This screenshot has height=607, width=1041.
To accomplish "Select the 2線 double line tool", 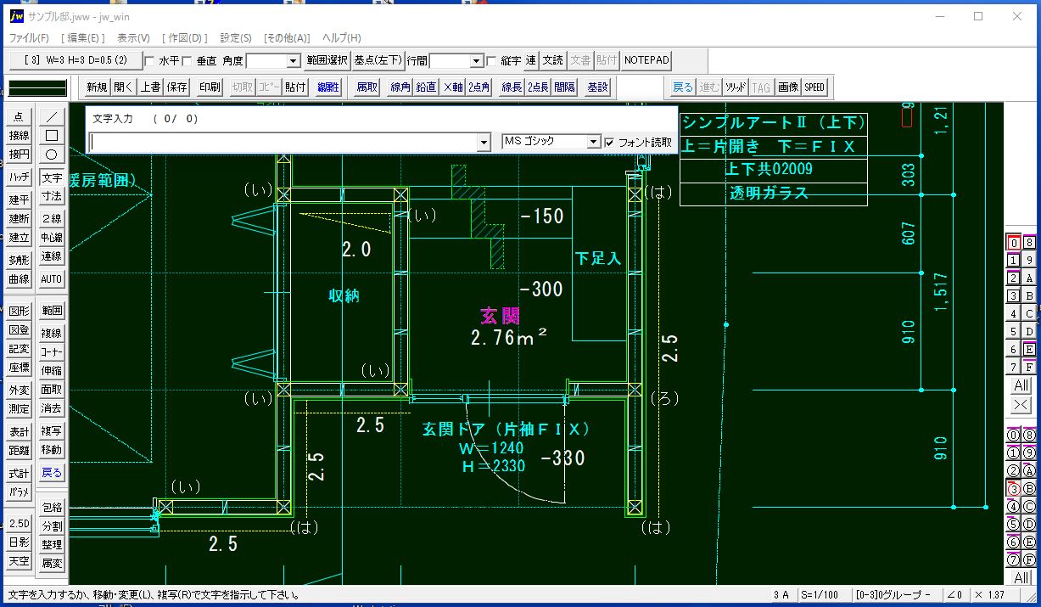I will (x=52, y=218).
